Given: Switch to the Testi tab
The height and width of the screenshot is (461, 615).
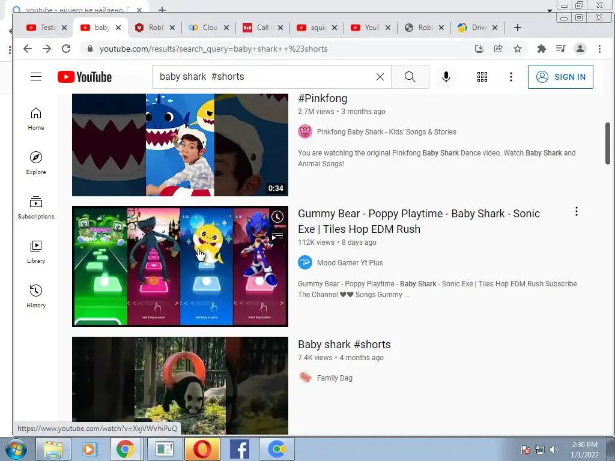Looking at the screenshot, I should click(x=42, y=28).
